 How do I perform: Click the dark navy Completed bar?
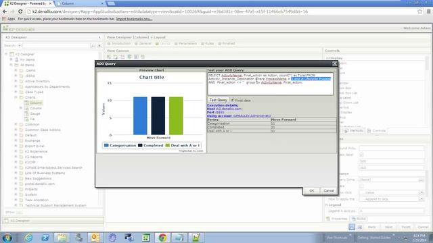click(x=158, y=115)
